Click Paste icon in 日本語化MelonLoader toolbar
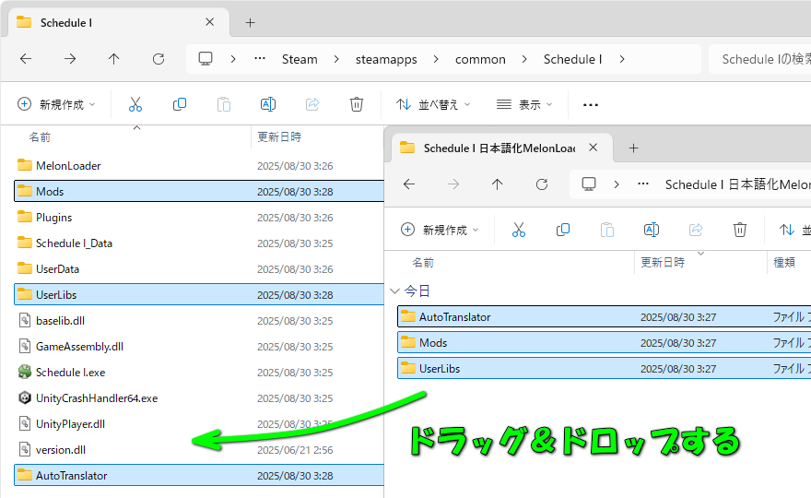 pos(606,230)
